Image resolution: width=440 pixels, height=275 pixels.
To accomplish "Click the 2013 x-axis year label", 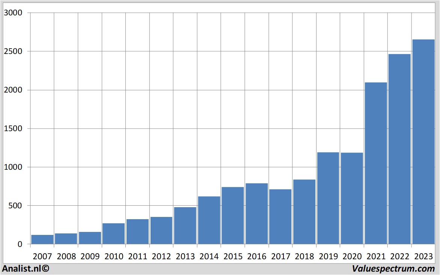I will tap(185, 257).
